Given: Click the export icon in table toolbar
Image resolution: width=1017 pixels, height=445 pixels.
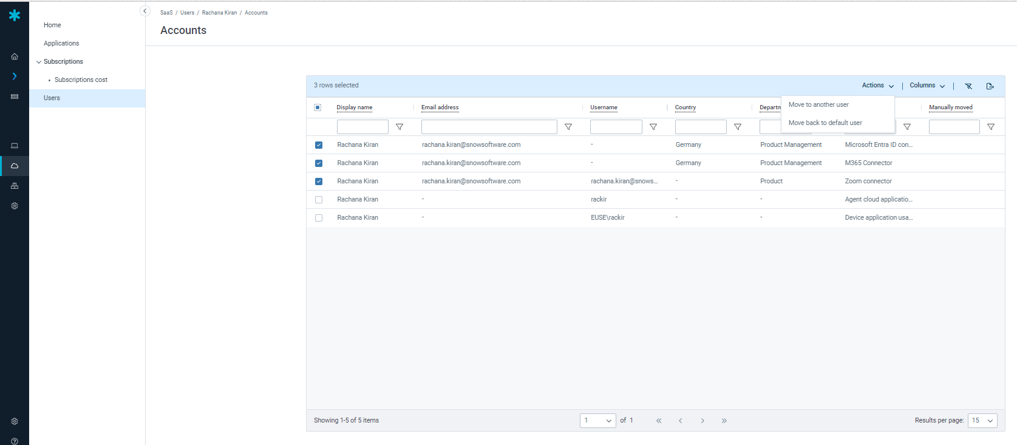Looking at the screenshot, I should [990, 86].
